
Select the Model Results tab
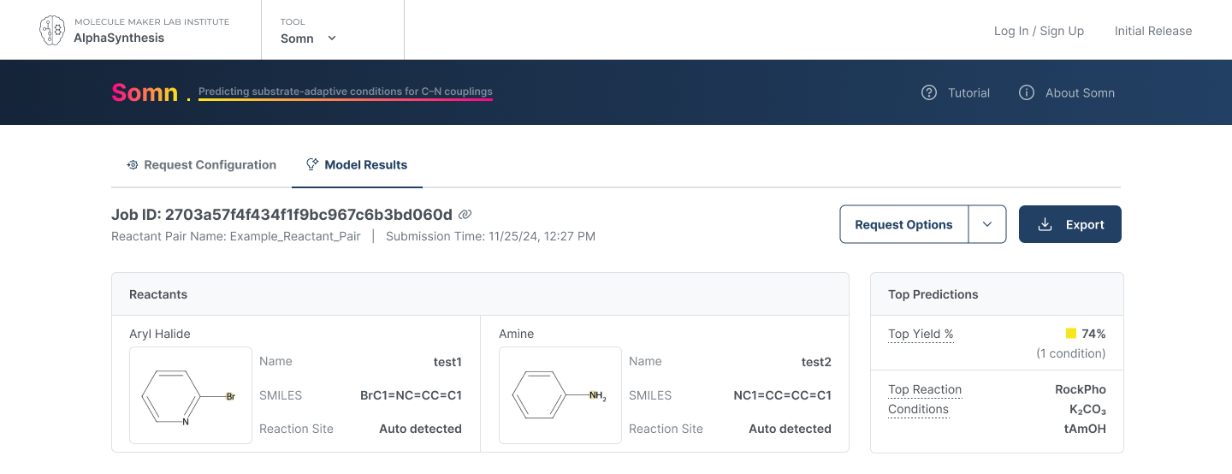point(357,165)
